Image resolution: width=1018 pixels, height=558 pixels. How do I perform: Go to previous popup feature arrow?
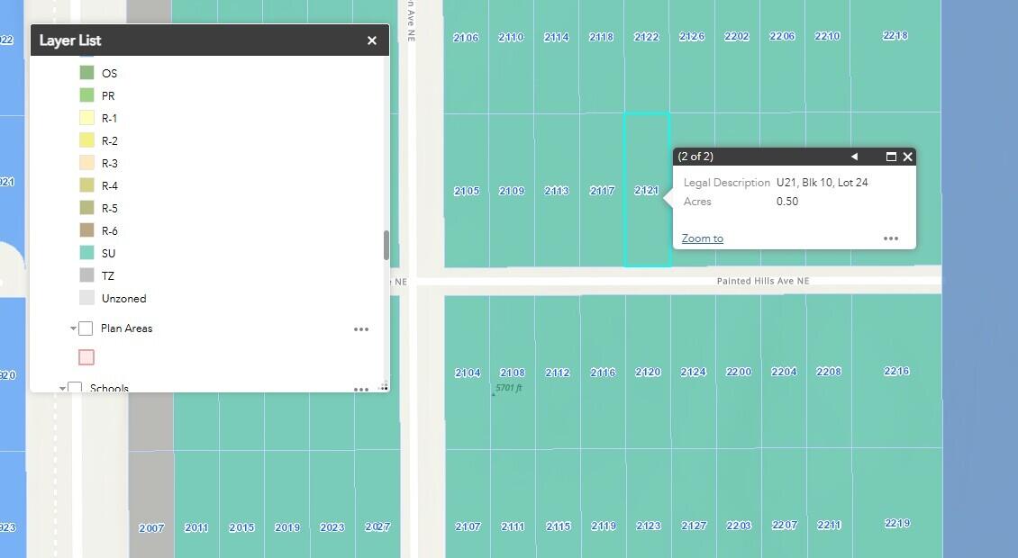(x=854, y=157)
